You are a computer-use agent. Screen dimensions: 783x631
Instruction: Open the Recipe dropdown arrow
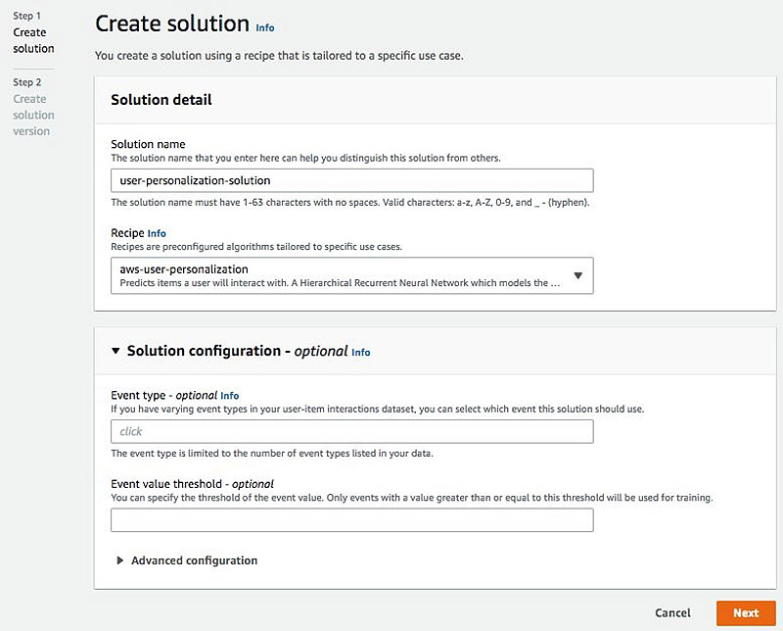click(577, 275)
